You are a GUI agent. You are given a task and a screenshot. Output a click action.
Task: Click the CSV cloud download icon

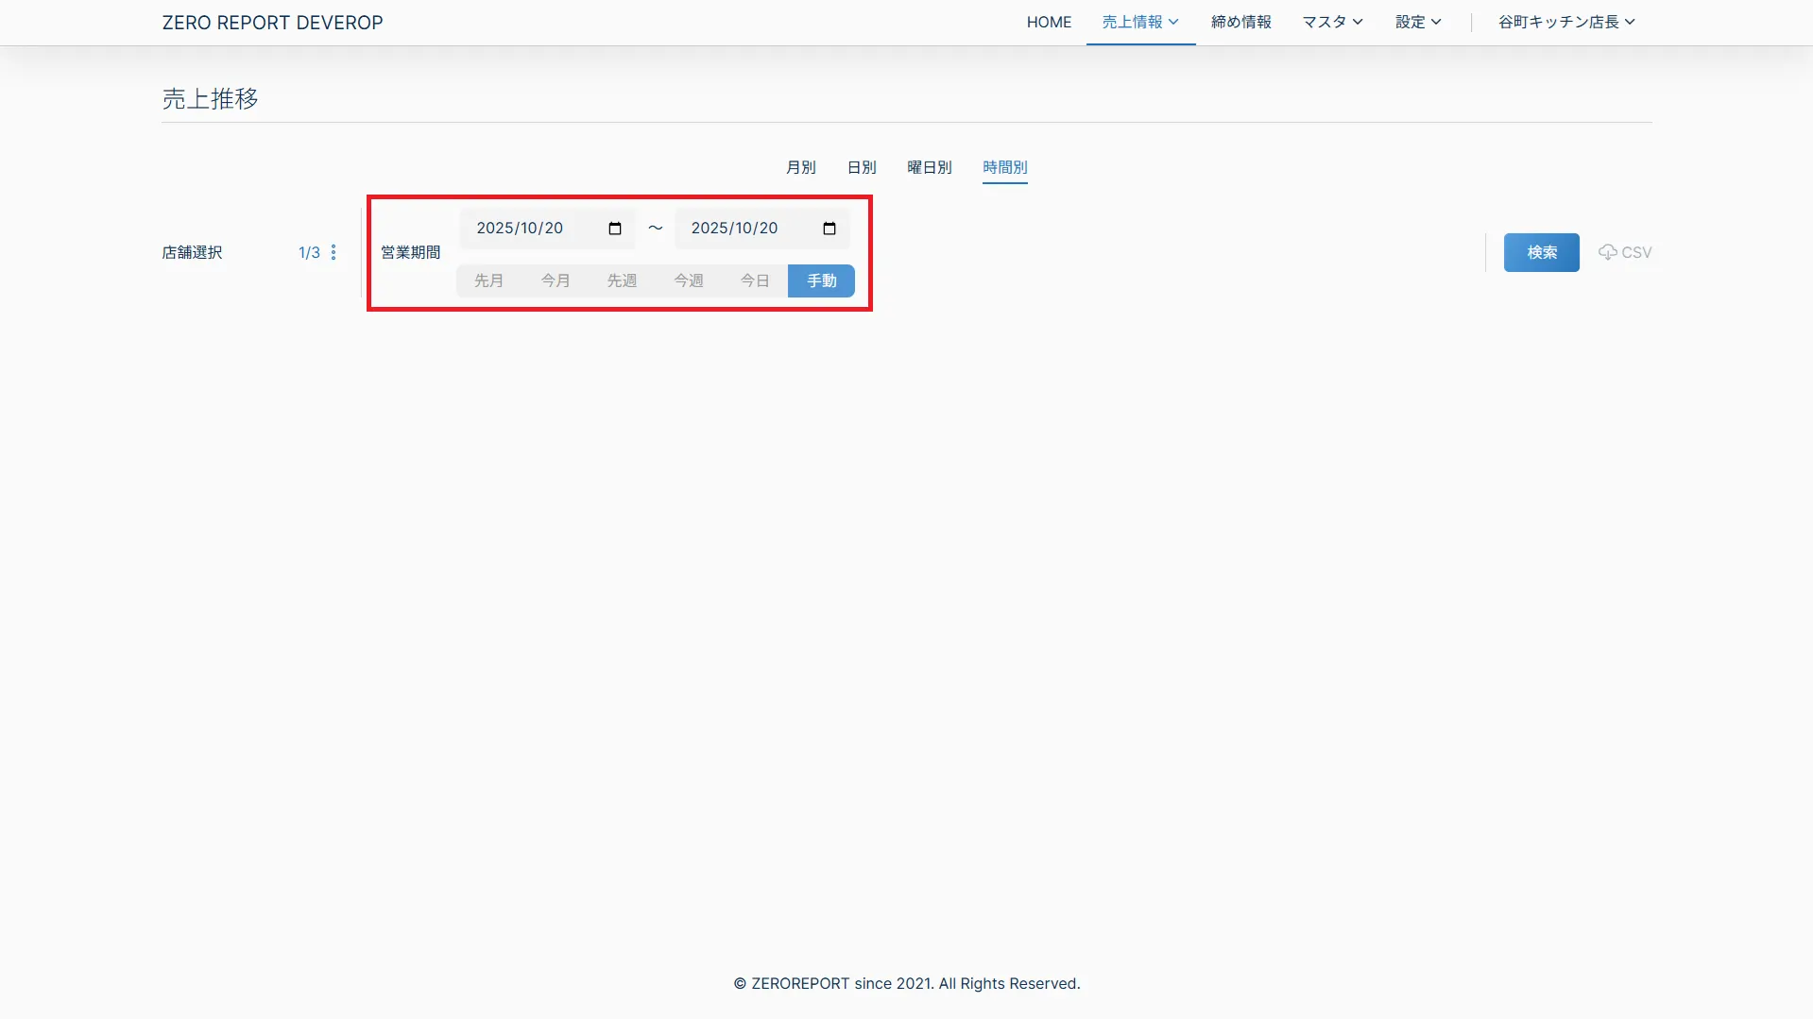(1607, 252)
